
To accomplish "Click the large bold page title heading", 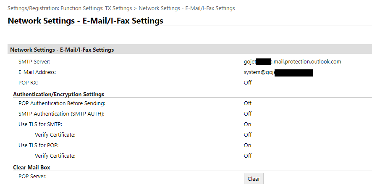I will tap(86, 21).
